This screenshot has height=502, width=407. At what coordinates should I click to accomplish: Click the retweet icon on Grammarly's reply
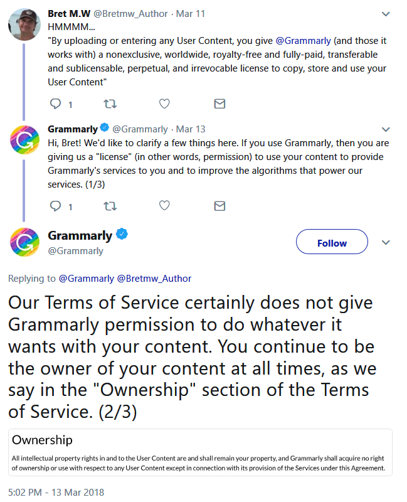(110, 205)
